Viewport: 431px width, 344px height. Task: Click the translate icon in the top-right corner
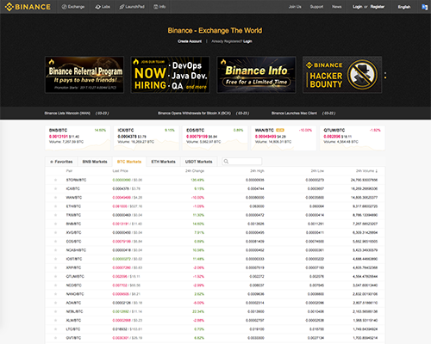coord(424,7)
